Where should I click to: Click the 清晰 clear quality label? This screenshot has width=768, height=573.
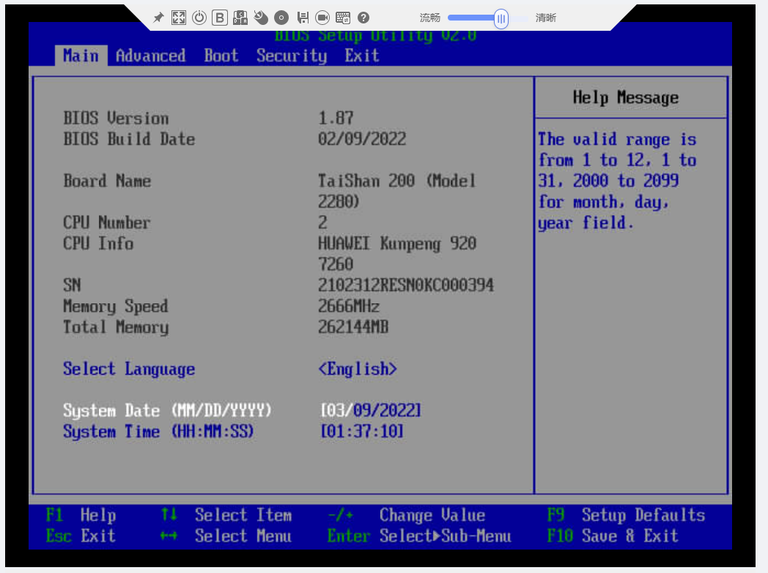[546, 18]
